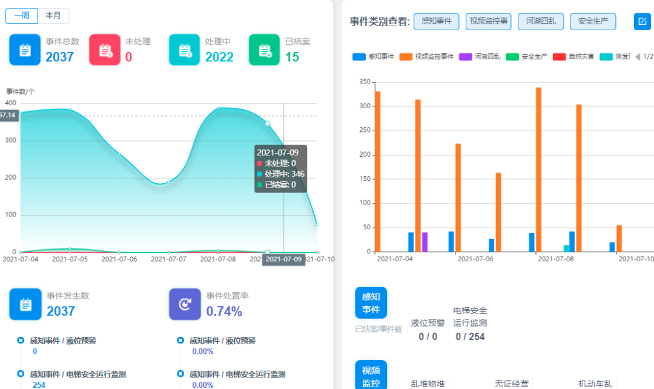
Task: Click the cyan 处理中 icon
Action: coord(184,50)
